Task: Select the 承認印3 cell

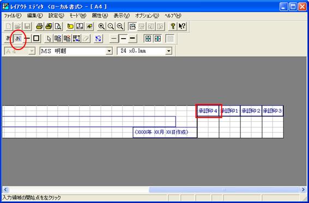Action: [x=272, y=111]
